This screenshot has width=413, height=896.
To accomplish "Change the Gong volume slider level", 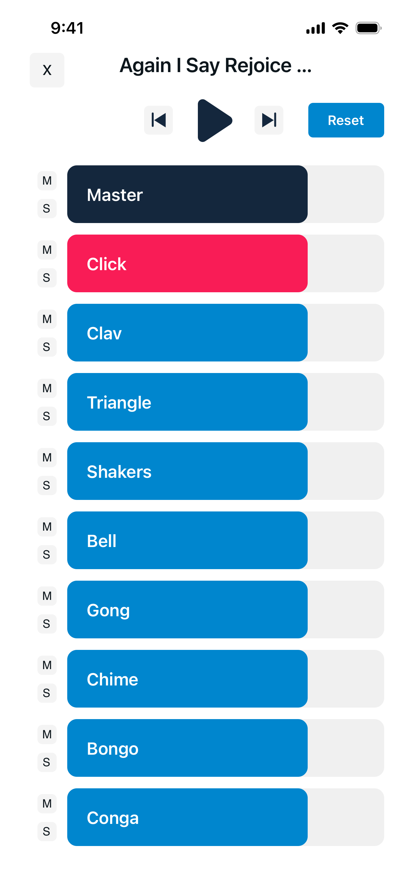I will [x=225, y=610].
